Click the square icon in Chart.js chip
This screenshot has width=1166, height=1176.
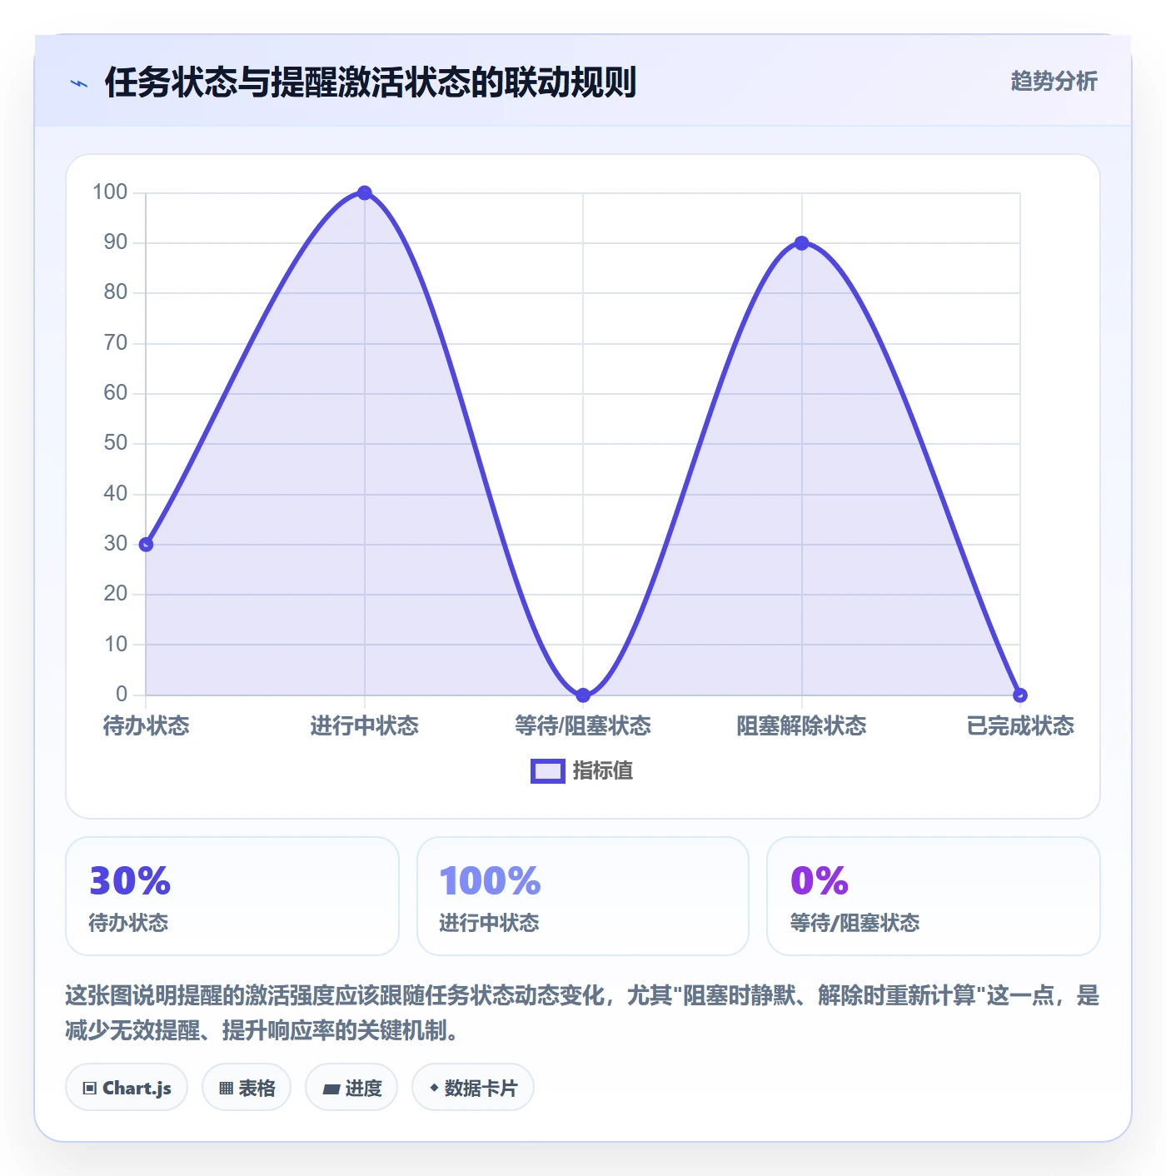(90, 1088)
